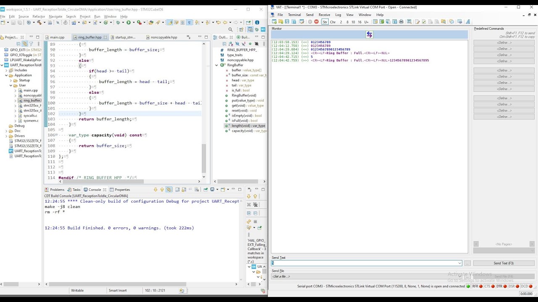Click the Send Text input field
Viewport: 538px width, 302px height.
tap(367, 263)
